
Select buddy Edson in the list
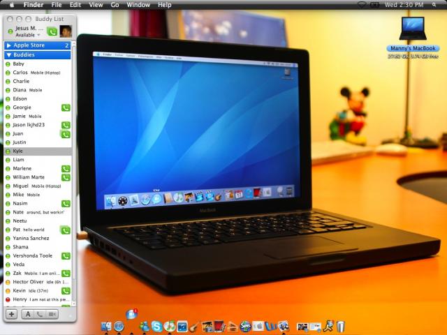(x=38, y=99)
